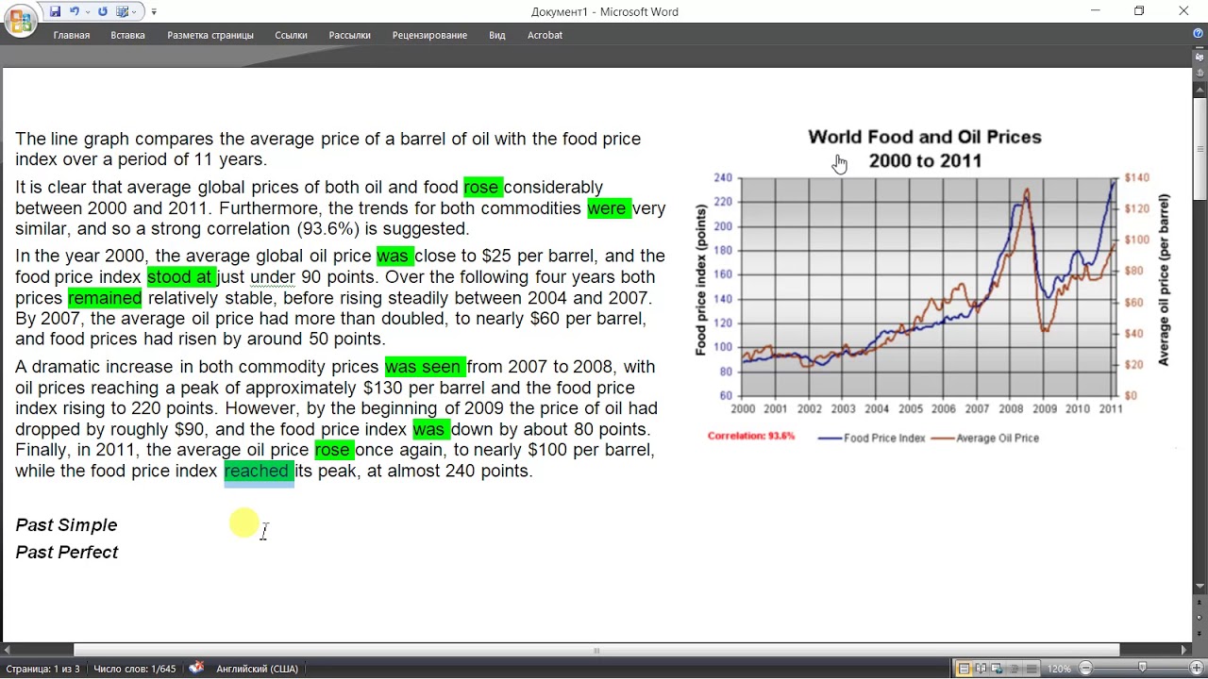1208x679 pixels.
Task: Switch to the Рецензирование tab
Action: point(429,35)
